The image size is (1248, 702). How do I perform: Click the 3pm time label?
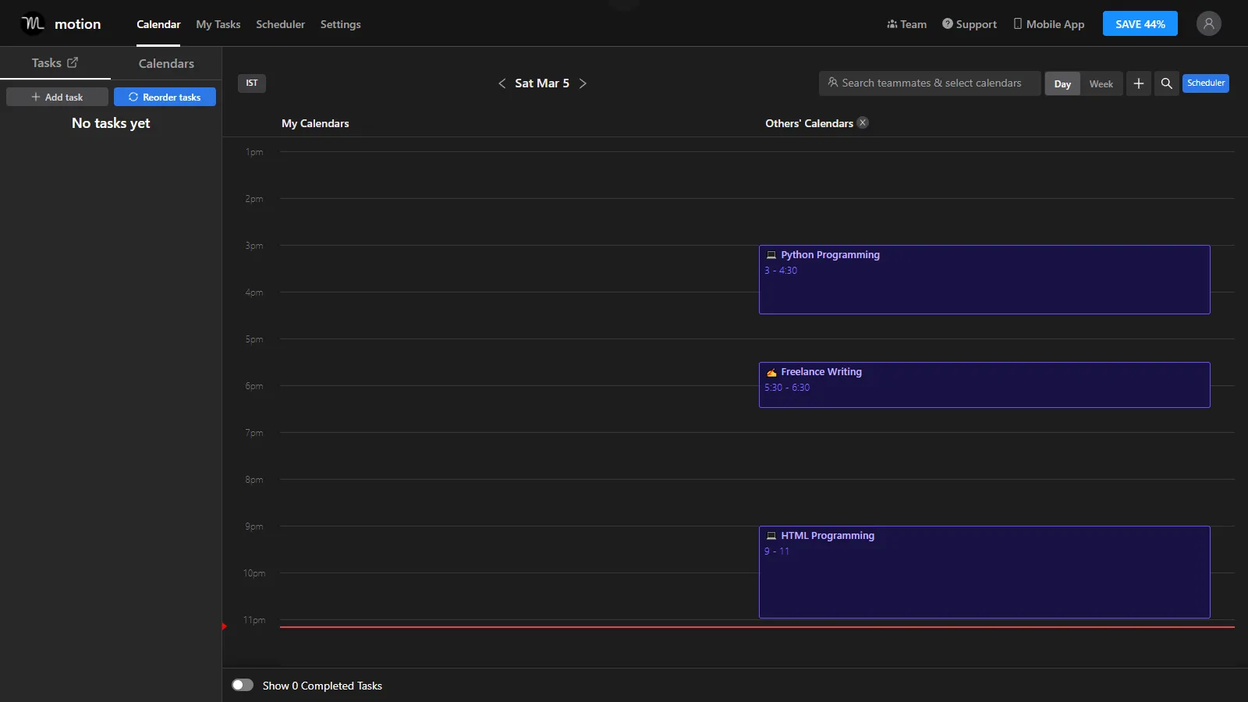click(254, 246)
